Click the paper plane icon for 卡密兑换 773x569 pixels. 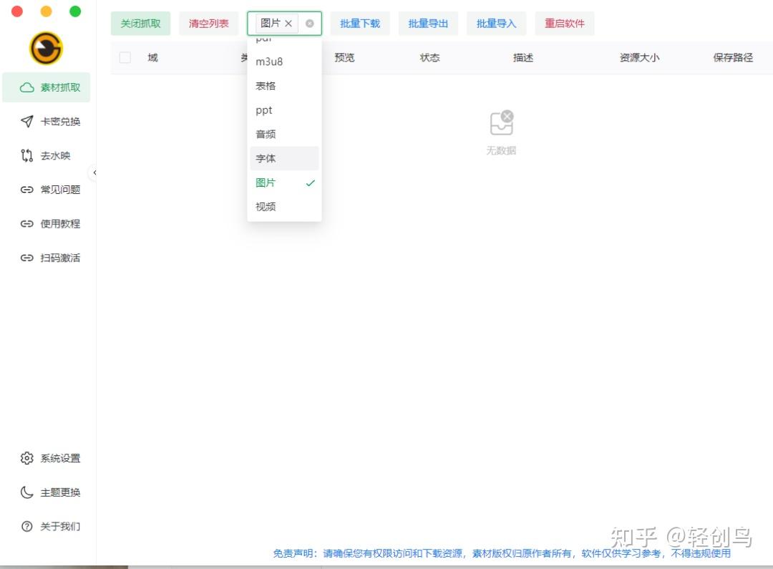pos(27,121)
